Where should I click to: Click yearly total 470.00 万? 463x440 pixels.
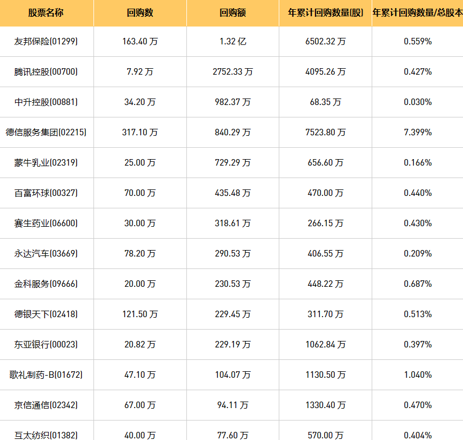[x=325, y=193]
